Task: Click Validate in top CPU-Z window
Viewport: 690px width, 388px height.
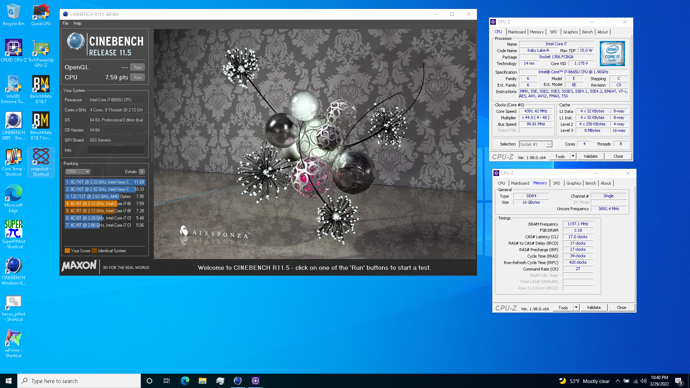Action: point(590,156)
